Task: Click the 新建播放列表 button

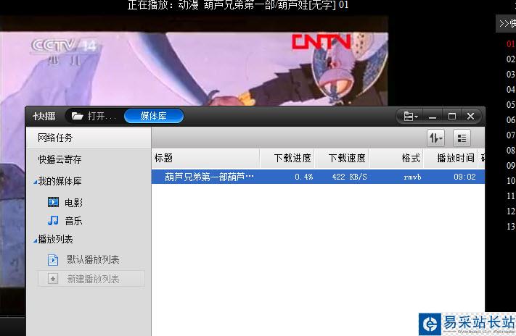Action: pos(91,279)
